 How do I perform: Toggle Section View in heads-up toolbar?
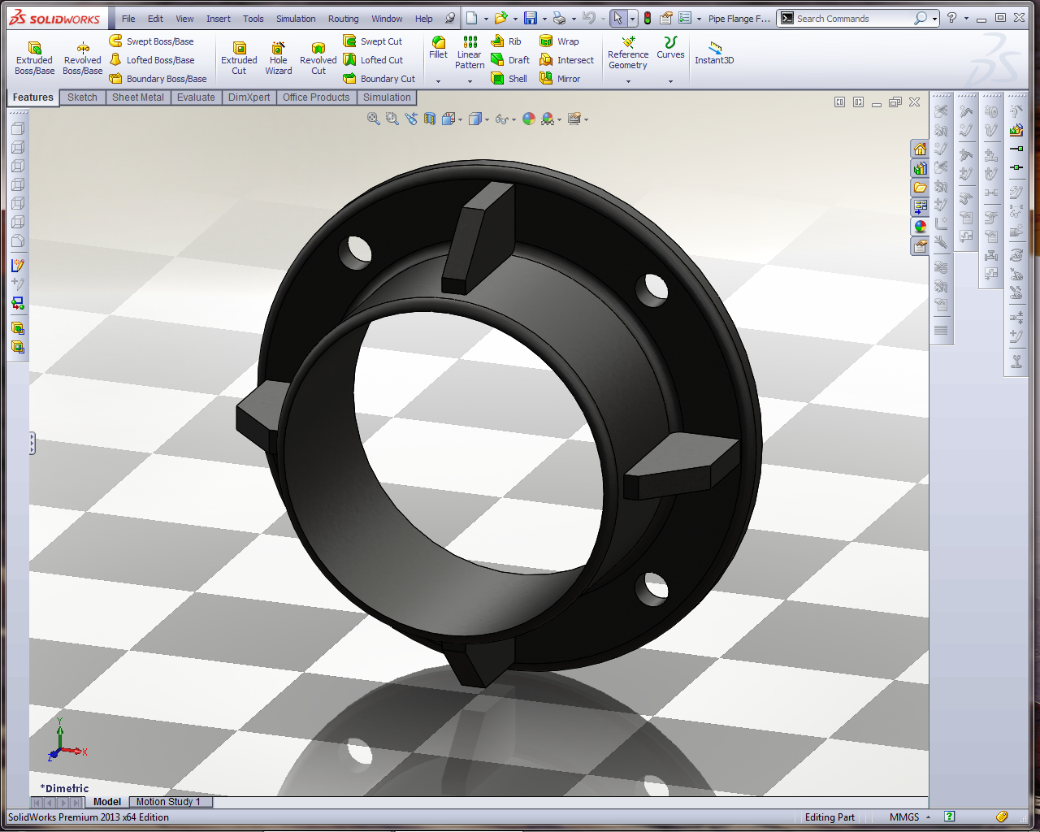(x=430, y=119)
